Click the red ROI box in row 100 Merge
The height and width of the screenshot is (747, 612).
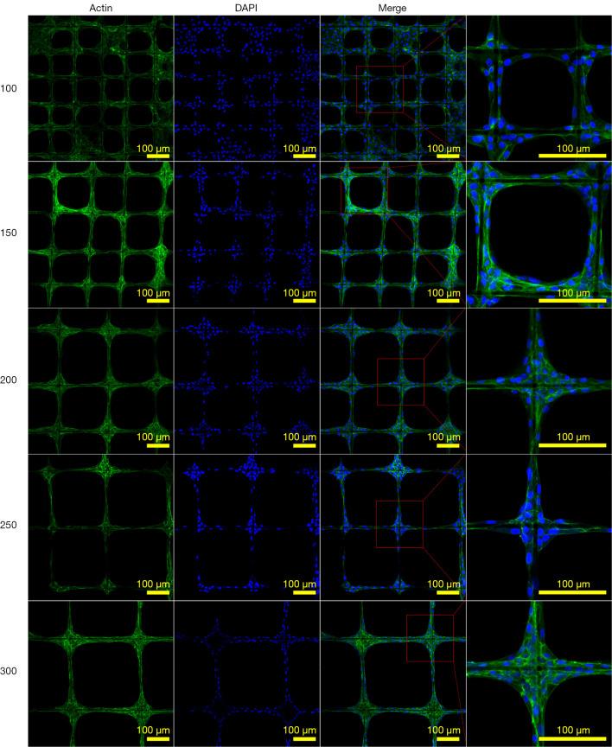(379, 89)
